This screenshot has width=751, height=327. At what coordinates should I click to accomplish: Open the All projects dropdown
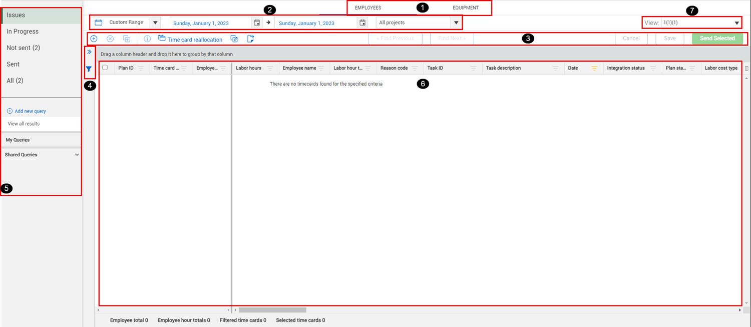[419, 23]
